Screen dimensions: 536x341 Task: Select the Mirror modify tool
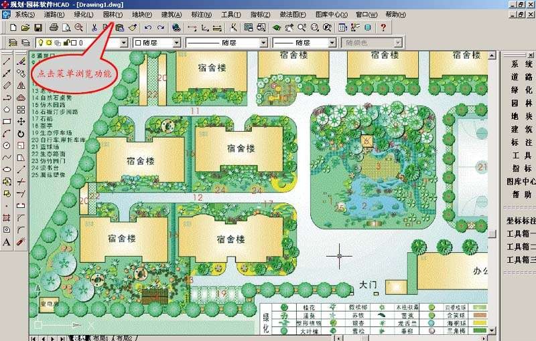[21, 86]
